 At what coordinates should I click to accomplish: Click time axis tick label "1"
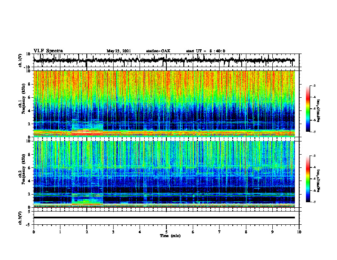(60, 232)
